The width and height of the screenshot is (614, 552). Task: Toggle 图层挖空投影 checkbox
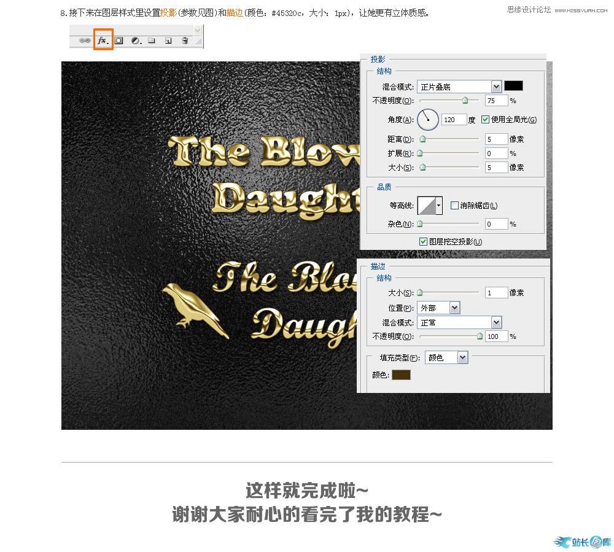[x=423, y=242]
